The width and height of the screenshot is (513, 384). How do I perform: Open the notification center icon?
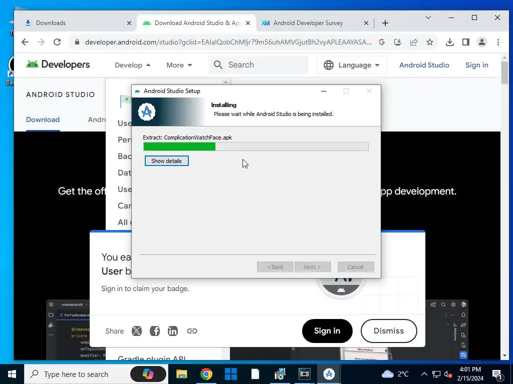pos(497,374)
